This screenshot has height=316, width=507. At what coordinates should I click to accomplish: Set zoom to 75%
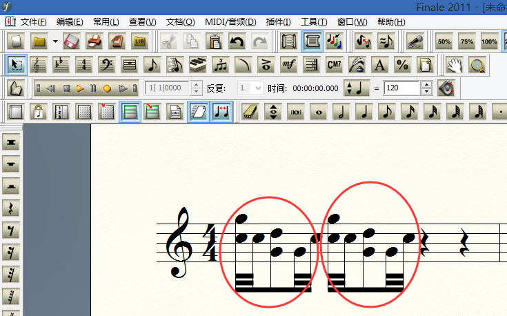click(x=467, y=41)
